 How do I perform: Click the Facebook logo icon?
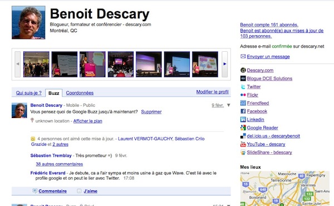point(243,111)
